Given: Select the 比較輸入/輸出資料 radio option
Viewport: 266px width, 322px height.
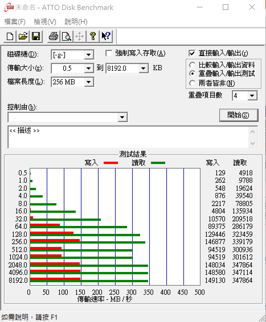Looking at the screenshot, I should coord(193,65).
